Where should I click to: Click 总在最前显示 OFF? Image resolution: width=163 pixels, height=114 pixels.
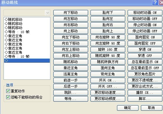145,68
